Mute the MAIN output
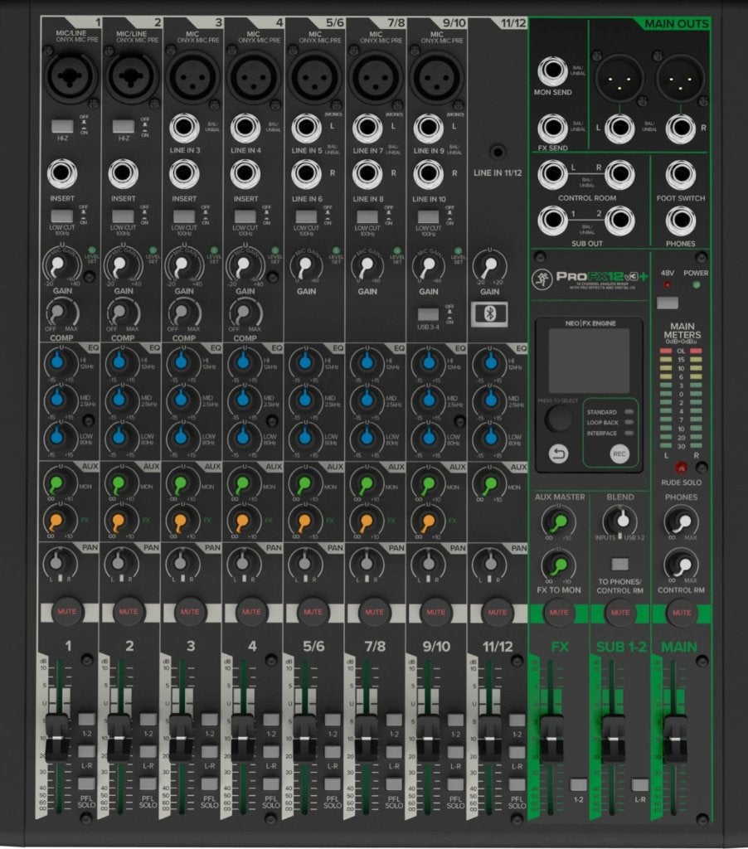The height and width of the screenshot is (849, 748). [682, 613]
